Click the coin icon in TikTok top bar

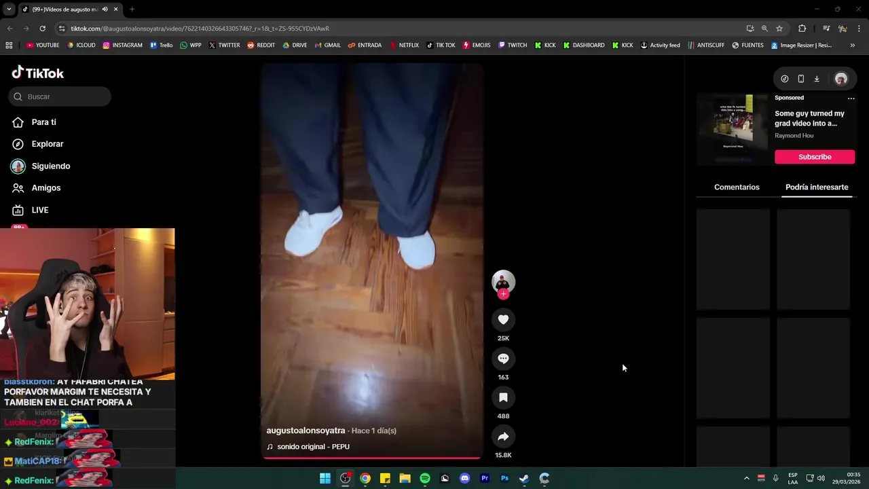coord(784,79)
